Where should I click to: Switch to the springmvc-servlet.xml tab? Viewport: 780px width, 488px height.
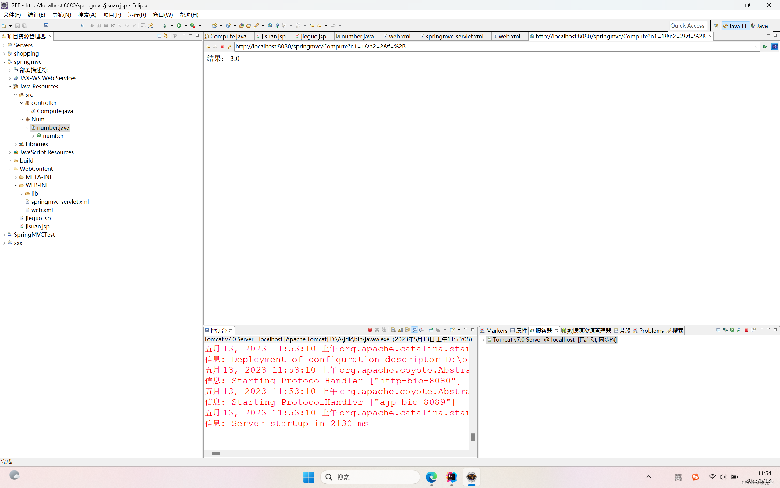pos(454,37)
